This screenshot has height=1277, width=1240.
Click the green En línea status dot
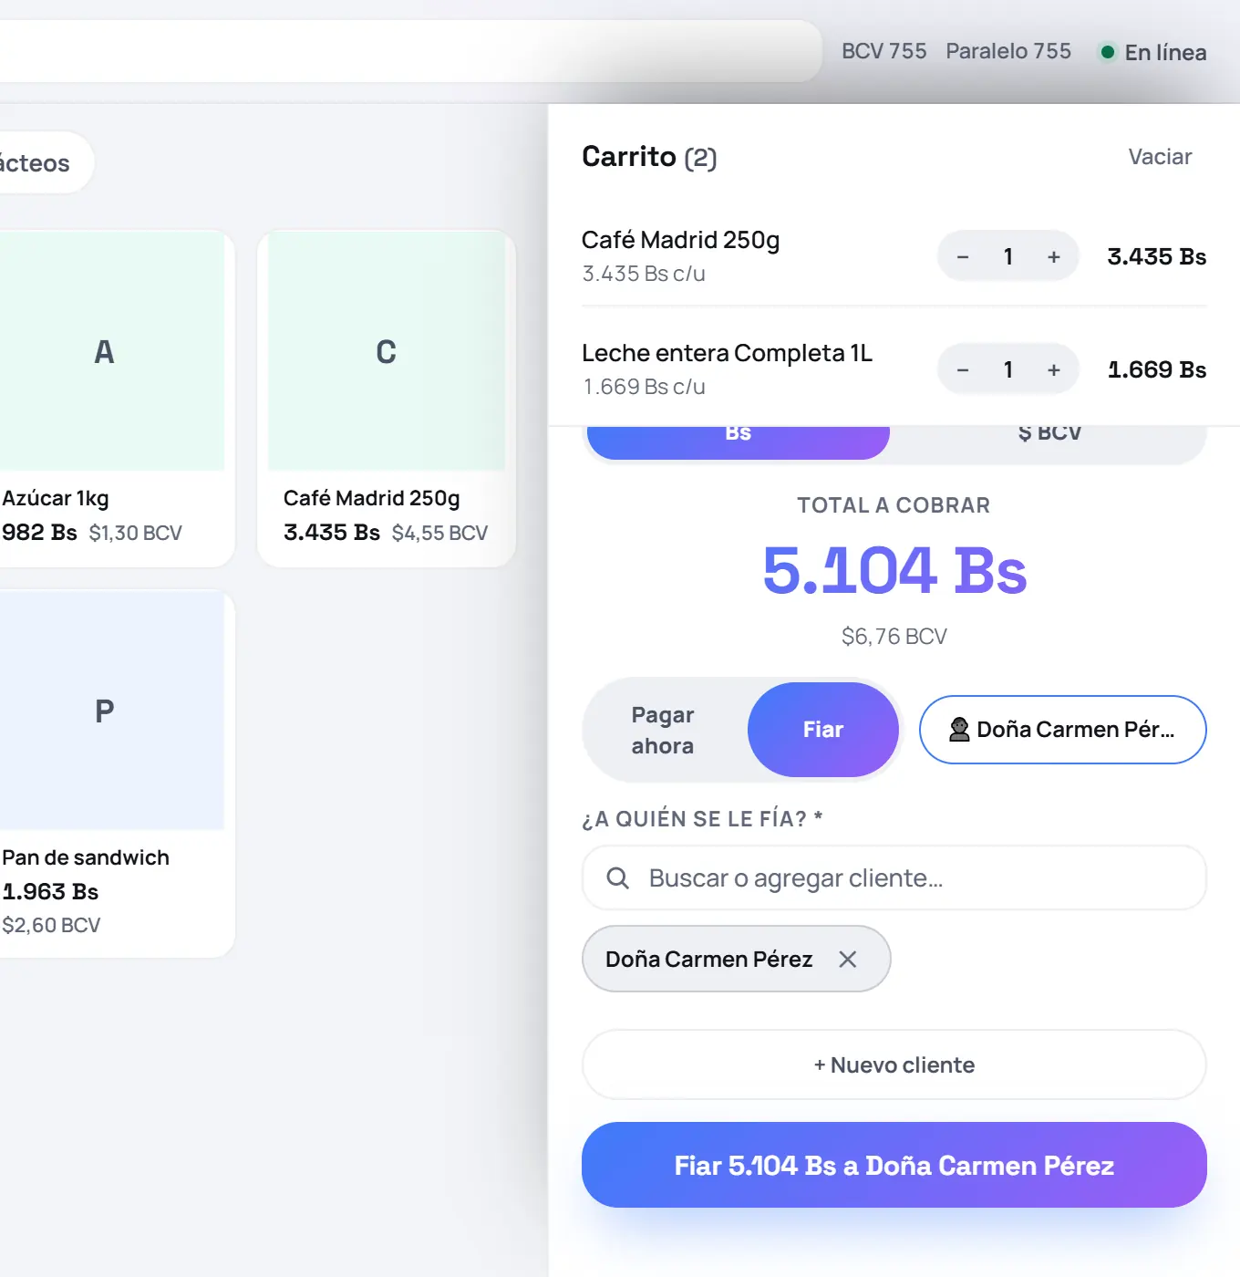[1108, 52]
